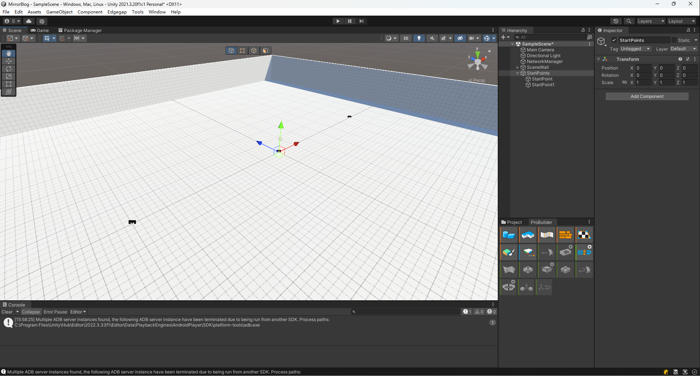
Task: Select ProBuilder Face selection mode
Action: [x=265, y=51]
